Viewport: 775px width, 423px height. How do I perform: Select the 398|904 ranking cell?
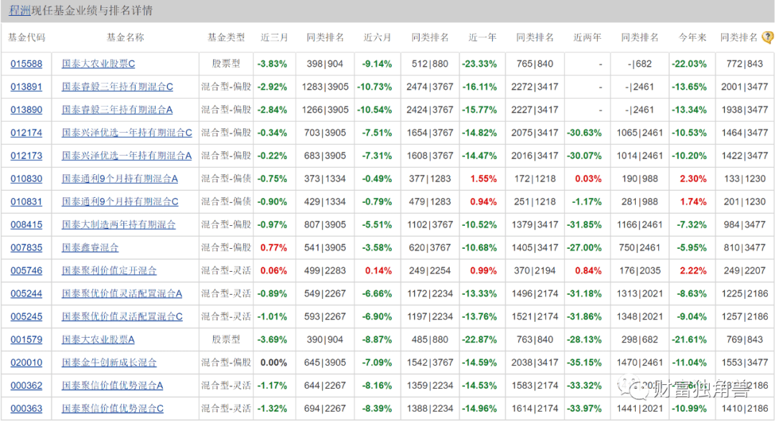click(325, 64)
